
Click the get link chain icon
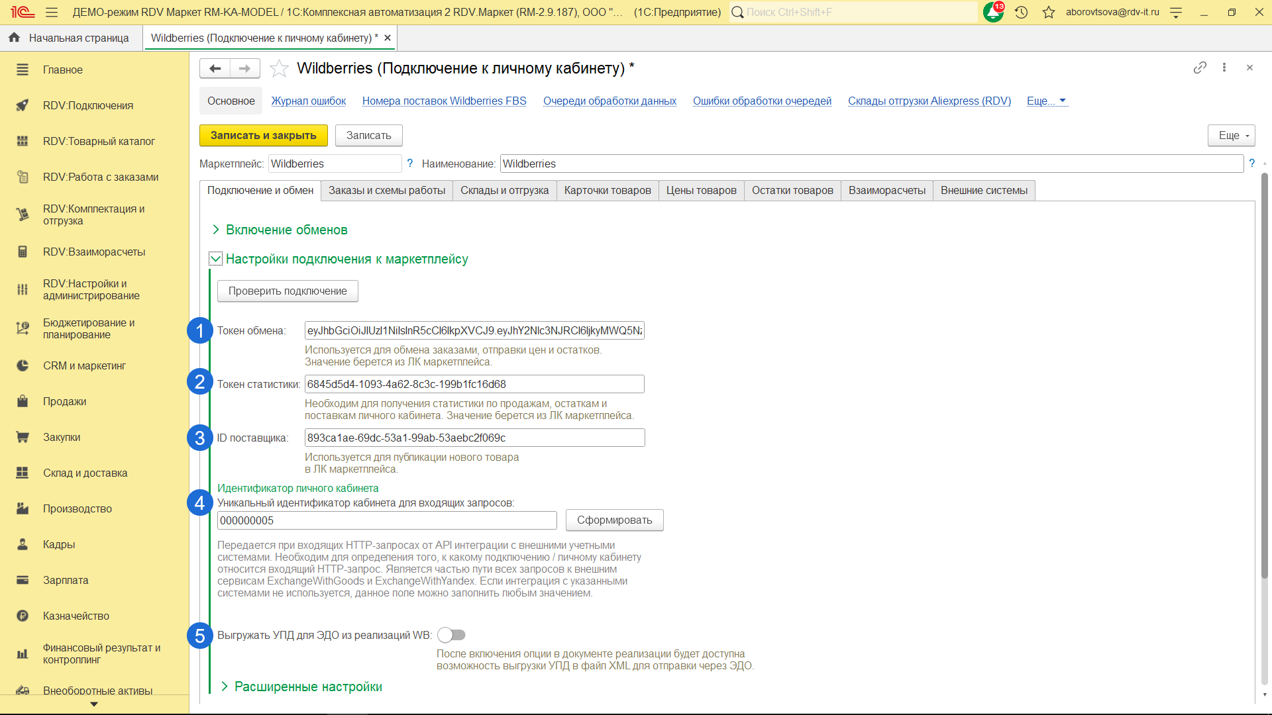[1200, 68]
